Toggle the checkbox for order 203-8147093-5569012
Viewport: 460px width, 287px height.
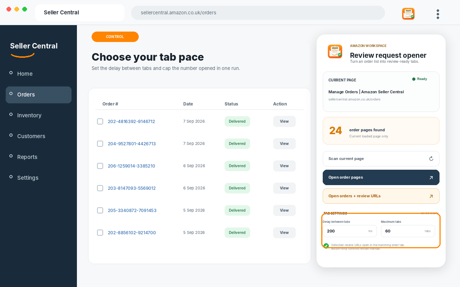tap(100, 188)
